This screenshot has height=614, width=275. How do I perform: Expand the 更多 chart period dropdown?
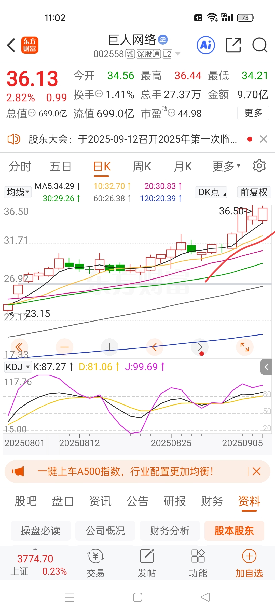[226, 166]
